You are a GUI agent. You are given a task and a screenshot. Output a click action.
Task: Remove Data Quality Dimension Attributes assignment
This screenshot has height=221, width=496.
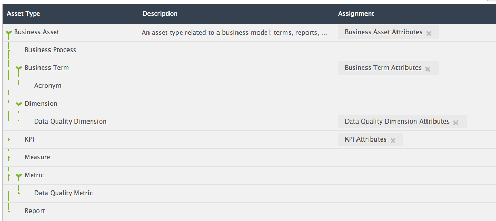click(455, 123)
